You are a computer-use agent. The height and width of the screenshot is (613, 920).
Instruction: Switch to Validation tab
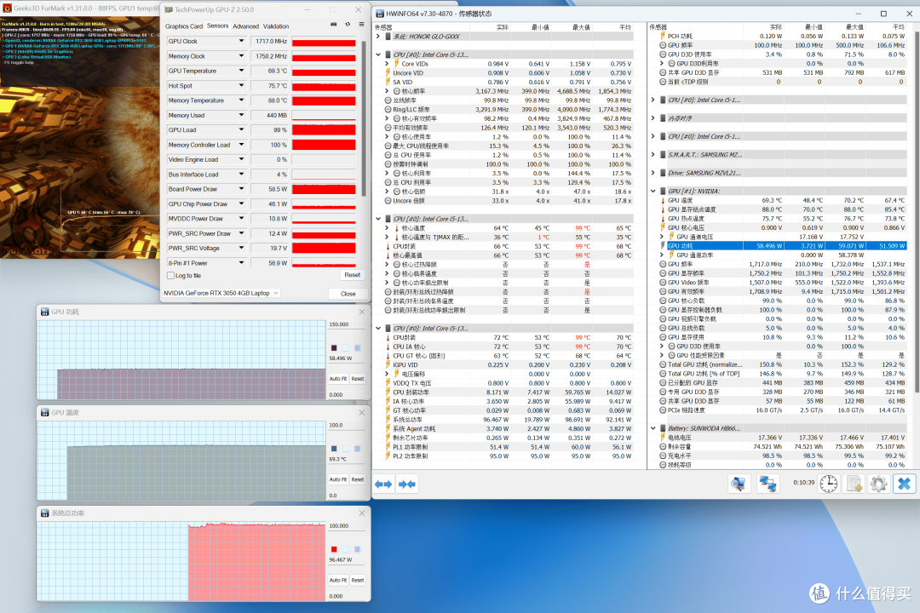276,26
